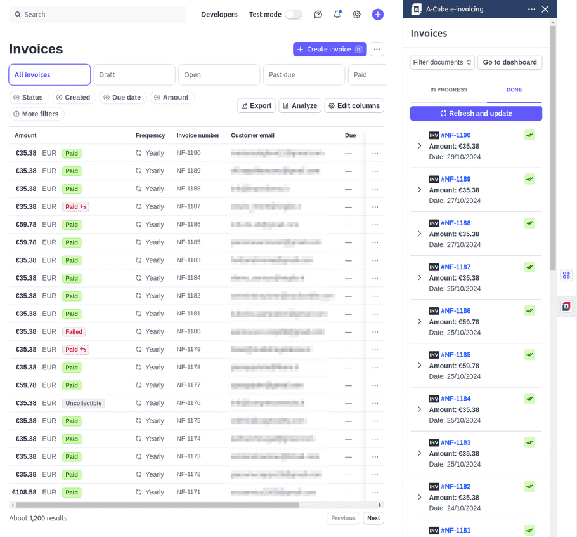Click the search magnifier icon

coord(17,14)
